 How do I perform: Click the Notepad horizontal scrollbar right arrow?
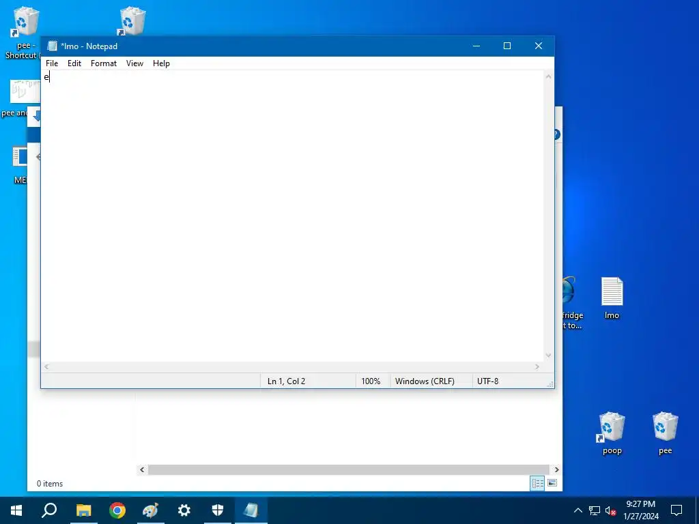click(537, 366)
